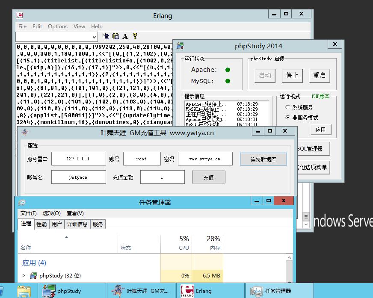Open the File menu in Erlang
The height and width of the screenshot is (298, 373).
[x=22, y=27]
